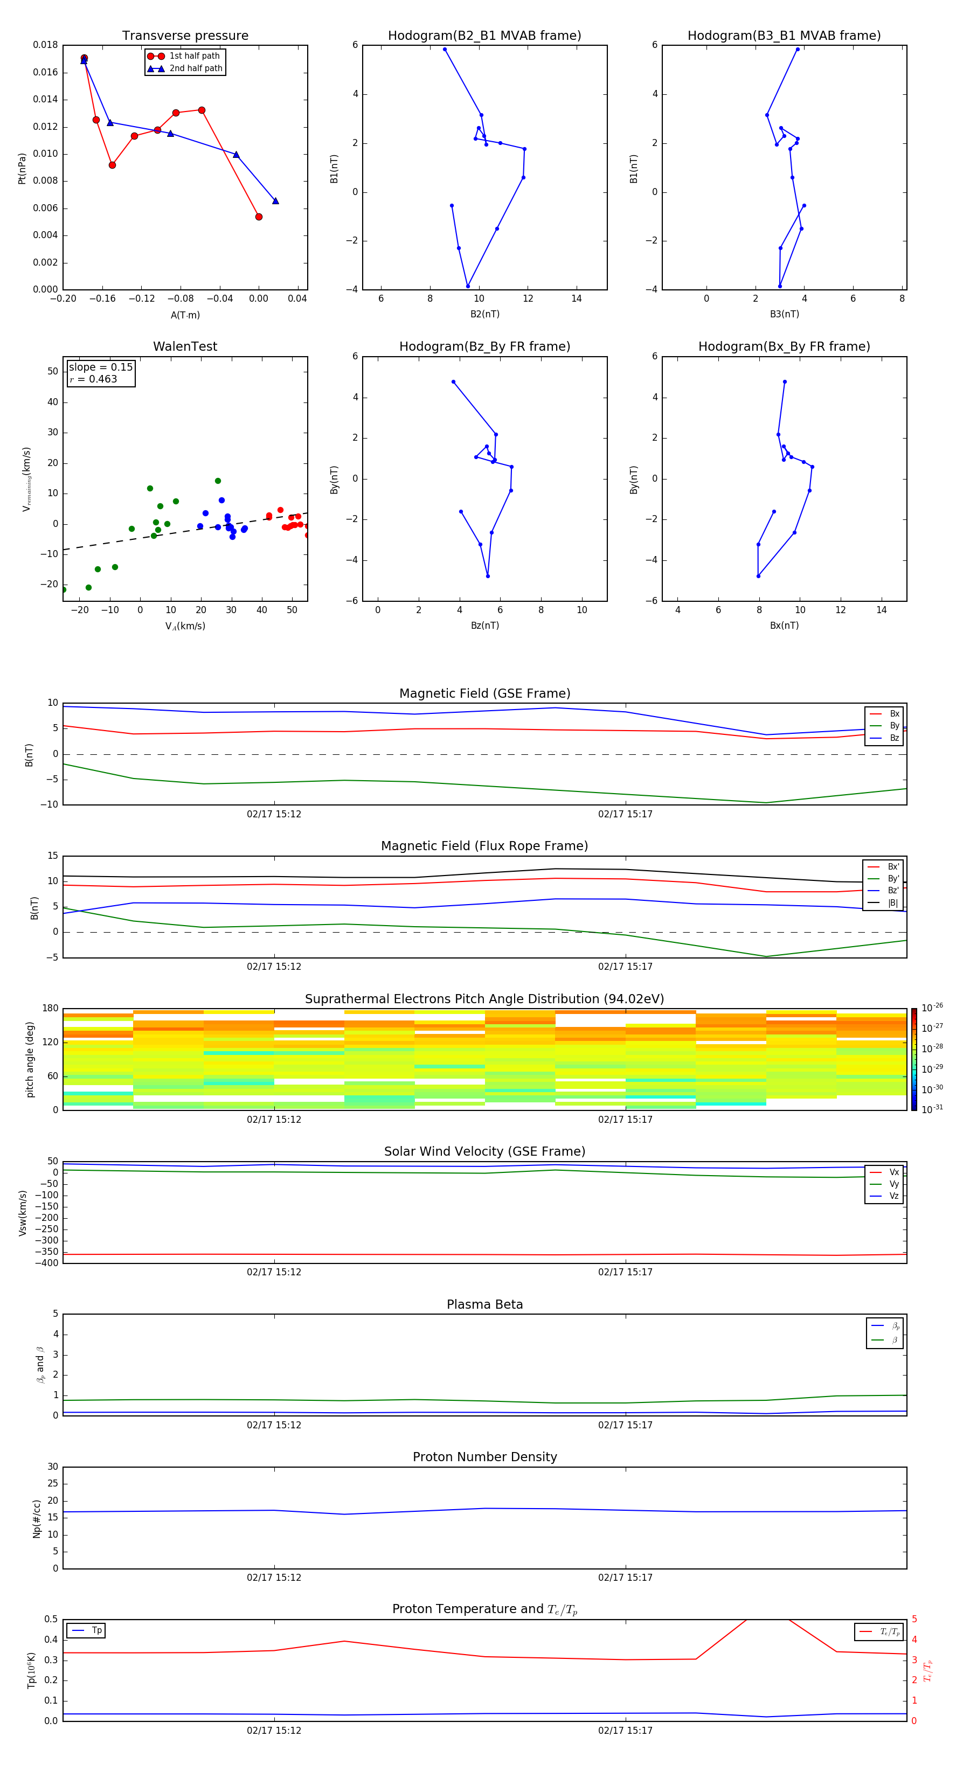970x1778 pixels.
Task: Click the 'Pt(nPa)' y-axis label
Action: [22, 168]
